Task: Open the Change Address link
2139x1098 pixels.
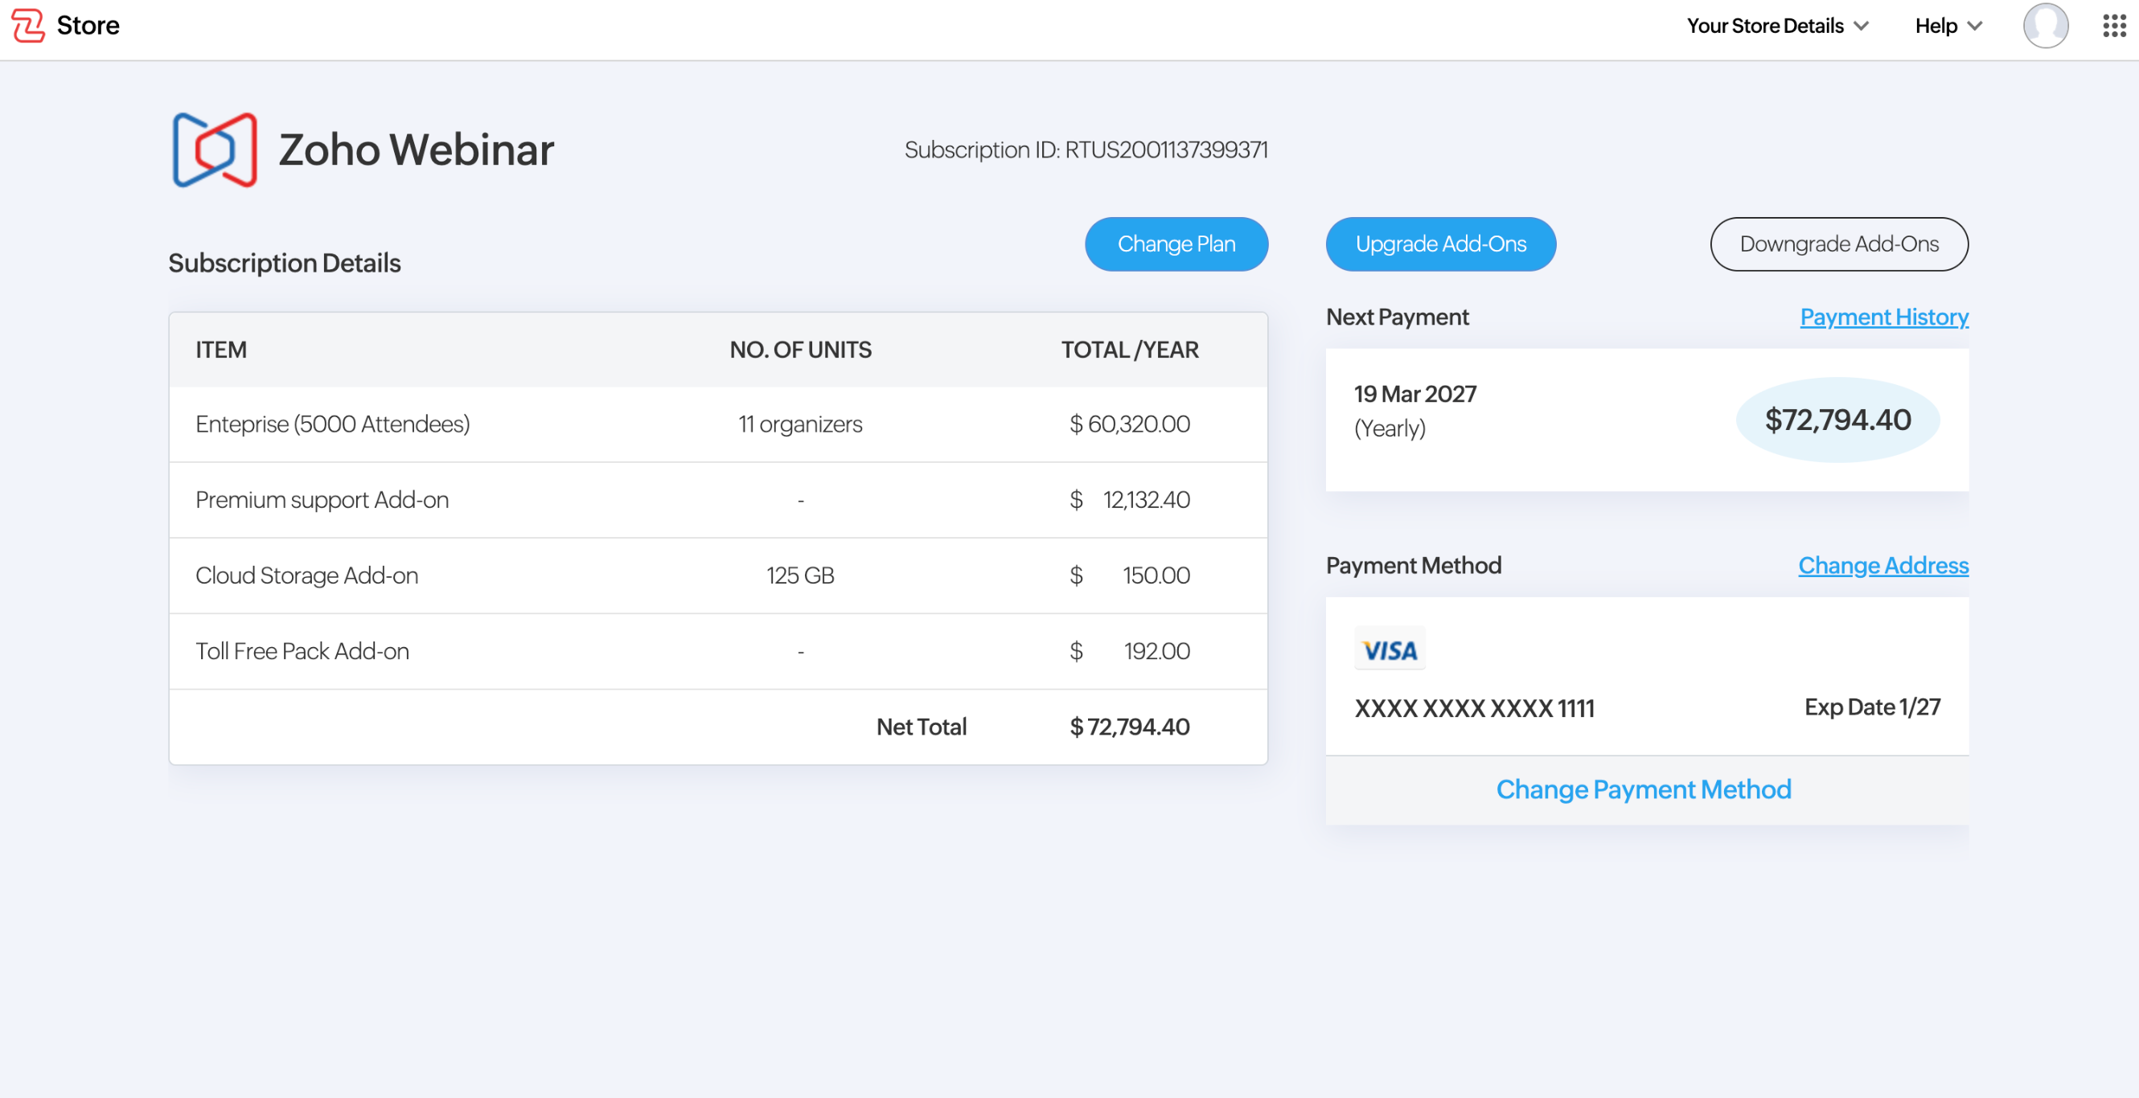Action: pyautogui.click(x=1882, y=565)
